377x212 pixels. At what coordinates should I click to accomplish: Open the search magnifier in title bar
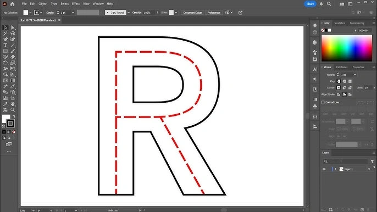click(329, 4)
